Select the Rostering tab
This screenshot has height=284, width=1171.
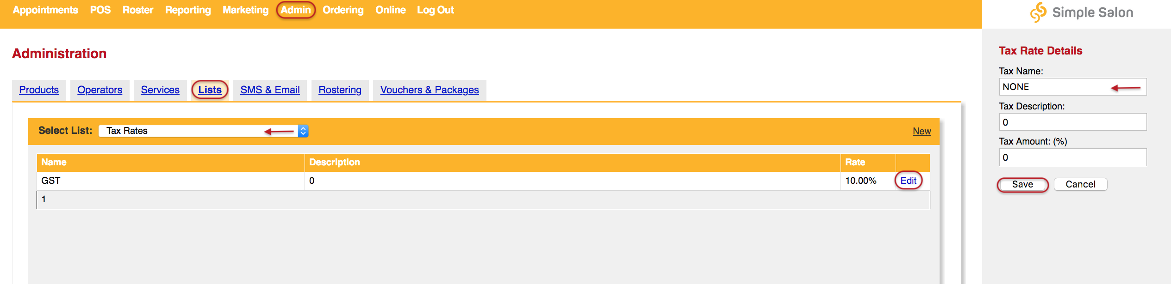(340, 90)
